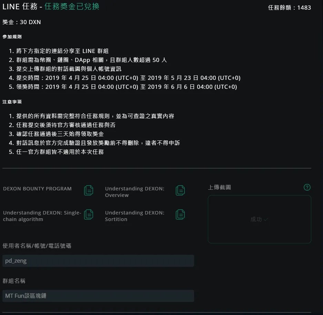
Task: Focus the username field containing pd_zeng
Action: (x=98, y=261)
